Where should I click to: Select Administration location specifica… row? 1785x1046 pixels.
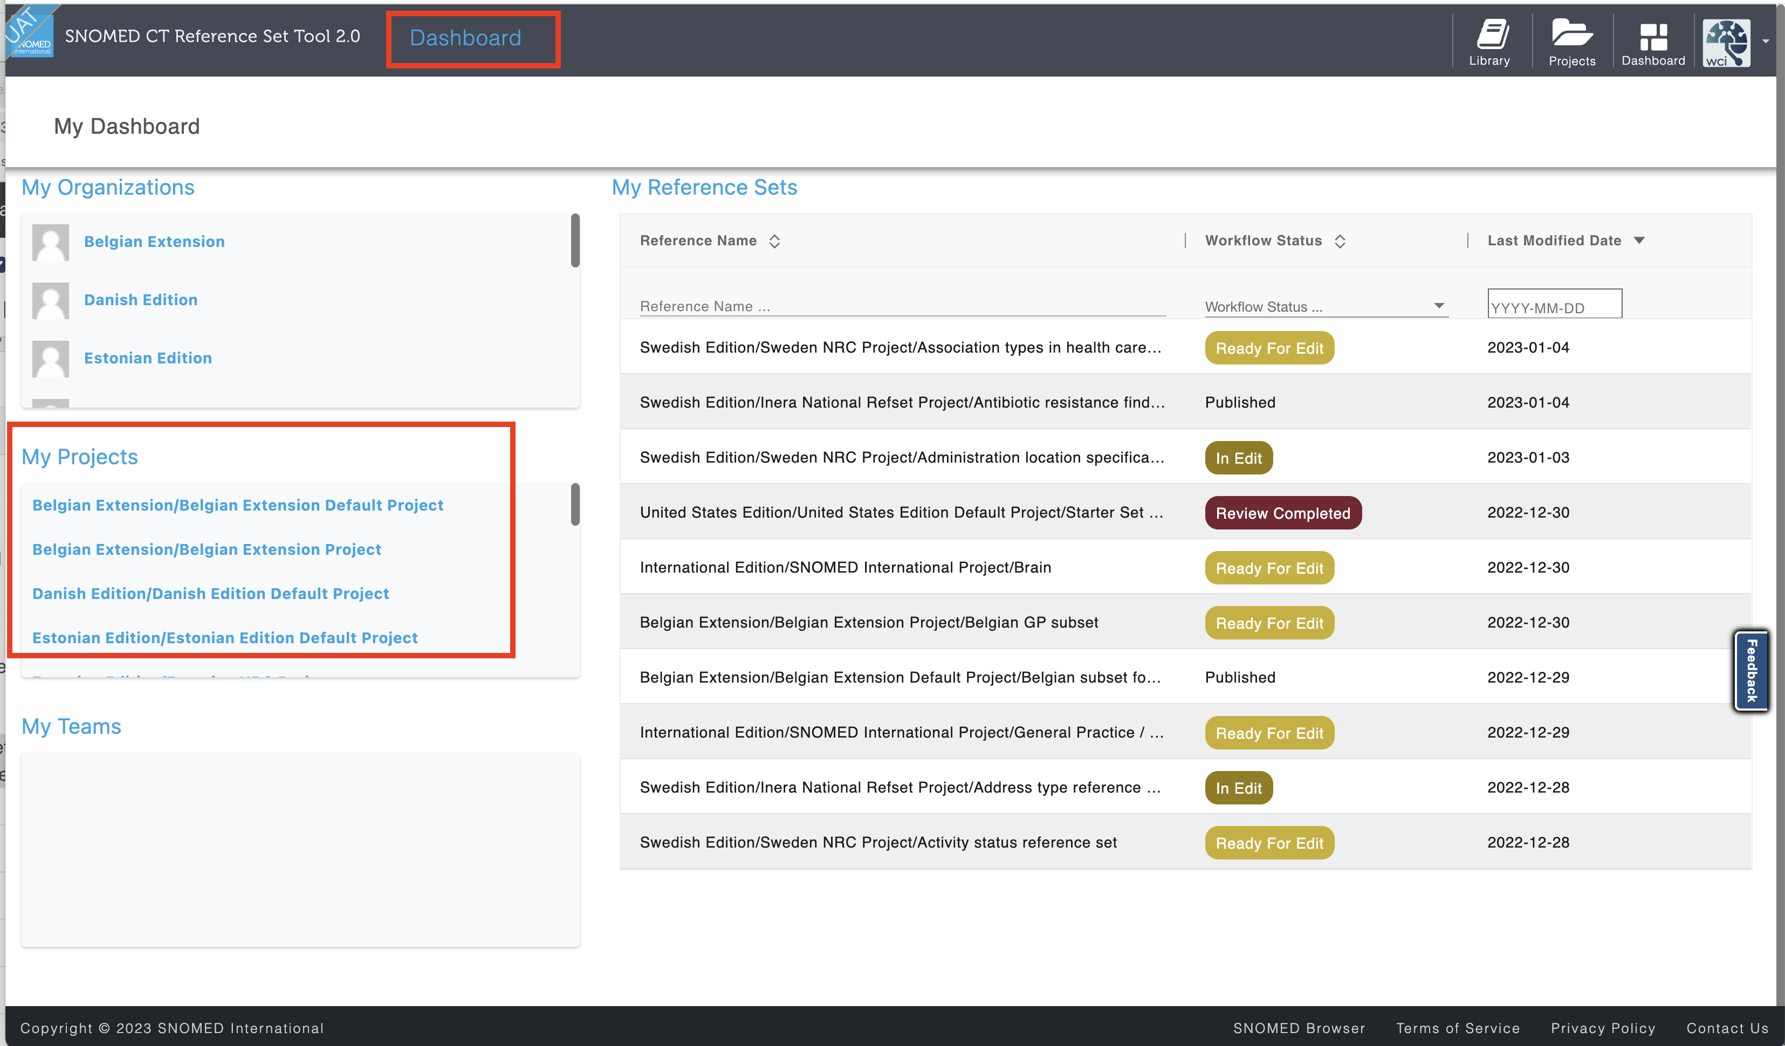tap(1186, 457)
